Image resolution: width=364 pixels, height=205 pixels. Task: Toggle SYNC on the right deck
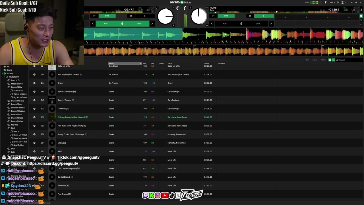(x=226, y=16)
